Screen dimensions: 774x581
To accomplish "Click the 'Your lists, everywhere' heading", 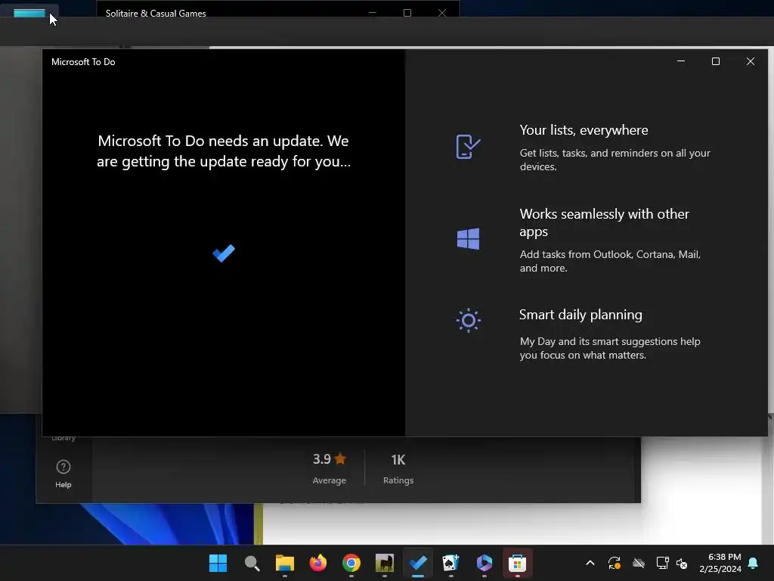I will [x=584, y=130].
